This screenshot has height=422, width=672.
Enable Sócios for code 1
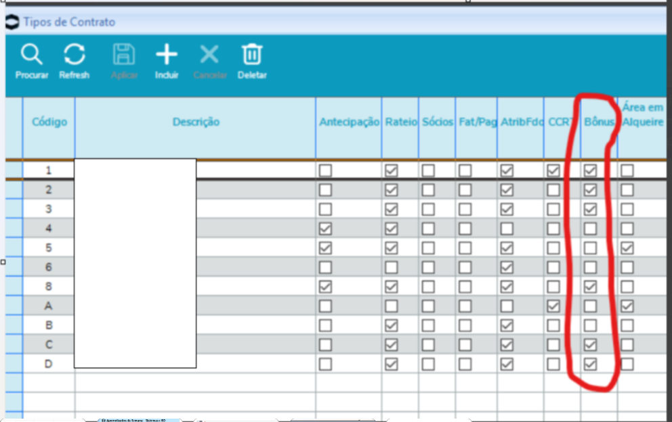click(428, 170)
